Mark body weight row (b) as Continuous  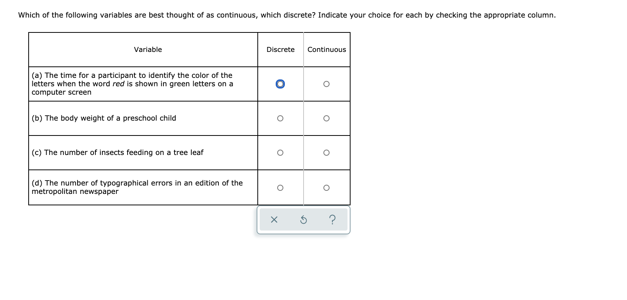coord(326,118)
